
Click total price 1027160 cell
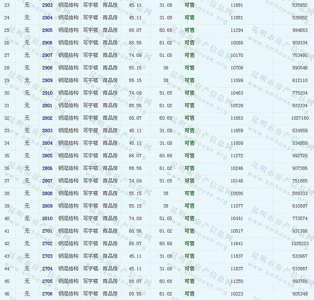tap(300, 118)
